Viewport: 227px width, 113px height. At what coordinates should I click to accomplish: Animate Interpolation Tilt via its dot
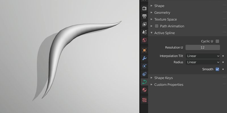tap(223, 56)
